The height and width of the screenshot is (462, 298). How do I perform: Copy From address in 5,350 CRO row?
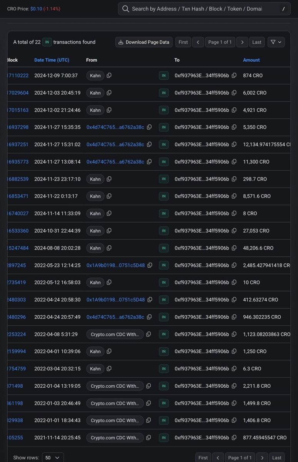[x=149, y=127]
